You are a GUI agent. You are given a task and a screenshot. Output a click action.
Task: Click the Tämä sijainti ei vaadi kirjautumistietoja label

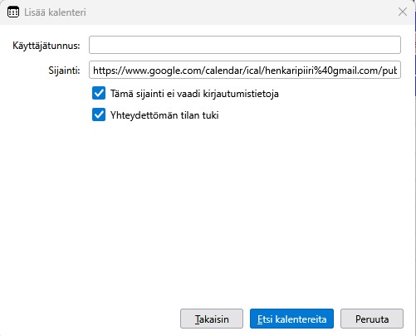click(x=194, y=94)
